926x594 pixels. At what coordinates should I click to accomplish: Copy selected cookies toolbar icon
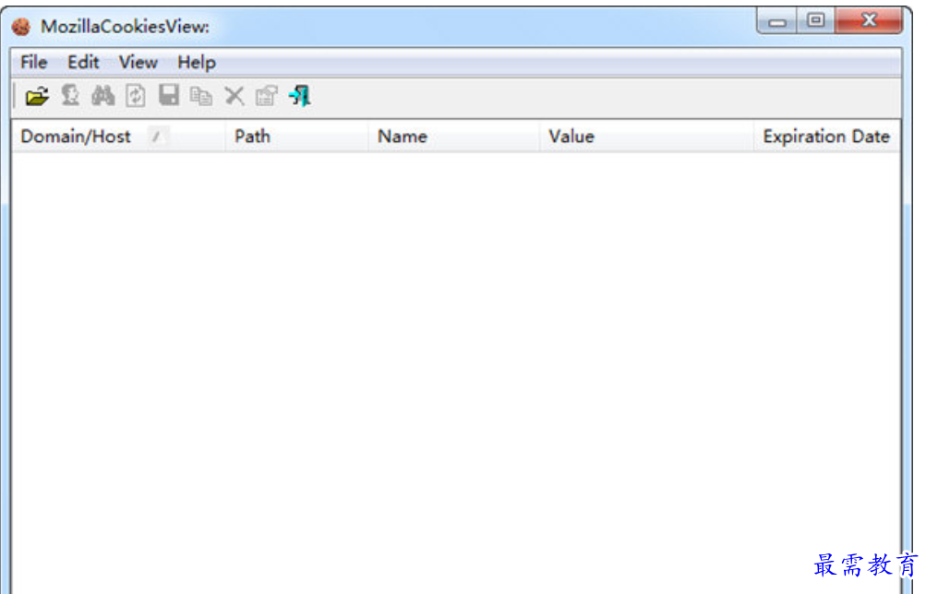(x=201, y=96)
